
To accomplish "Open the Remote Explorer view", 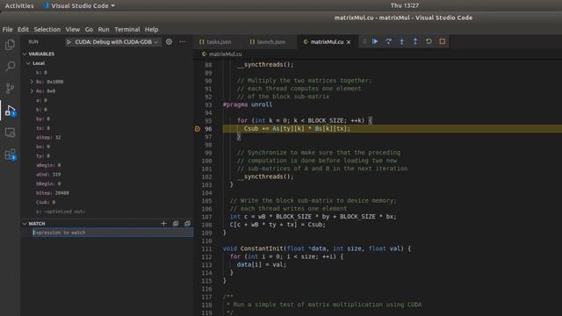I will (10, 133).
